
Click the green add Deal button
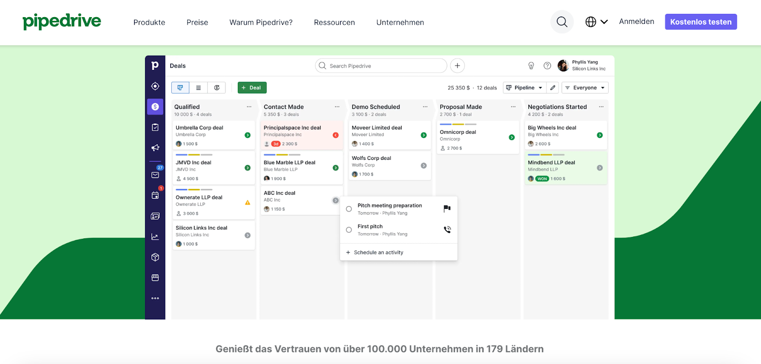pos(252,88)
